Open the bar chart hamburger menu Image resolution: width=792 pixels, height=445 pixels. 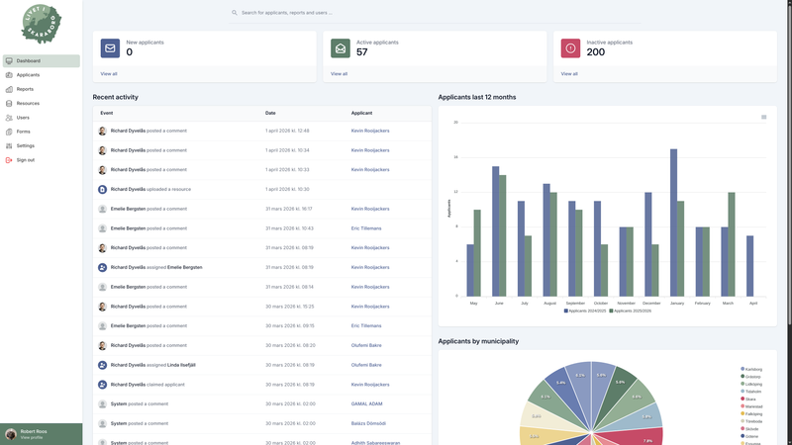tap(763, 117)
